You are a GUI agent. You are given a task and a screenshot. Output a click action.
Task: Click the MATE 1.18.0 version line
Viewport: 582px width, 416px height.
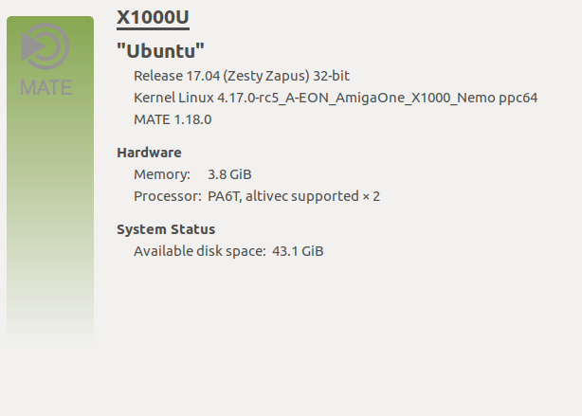click(173, 119)
